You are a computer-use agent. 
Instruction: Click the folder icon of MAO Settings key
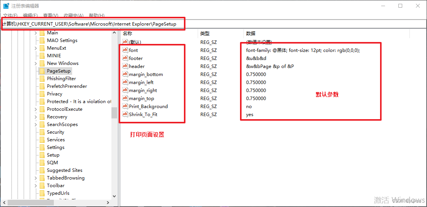42,40
